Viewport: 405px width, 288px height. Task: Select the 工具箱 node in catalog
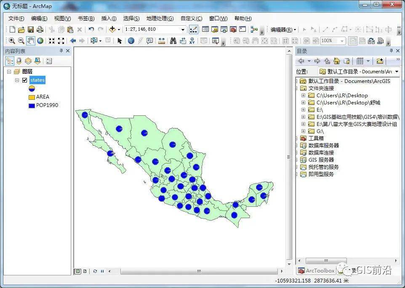pyautogui.click(x=316, y=138)
